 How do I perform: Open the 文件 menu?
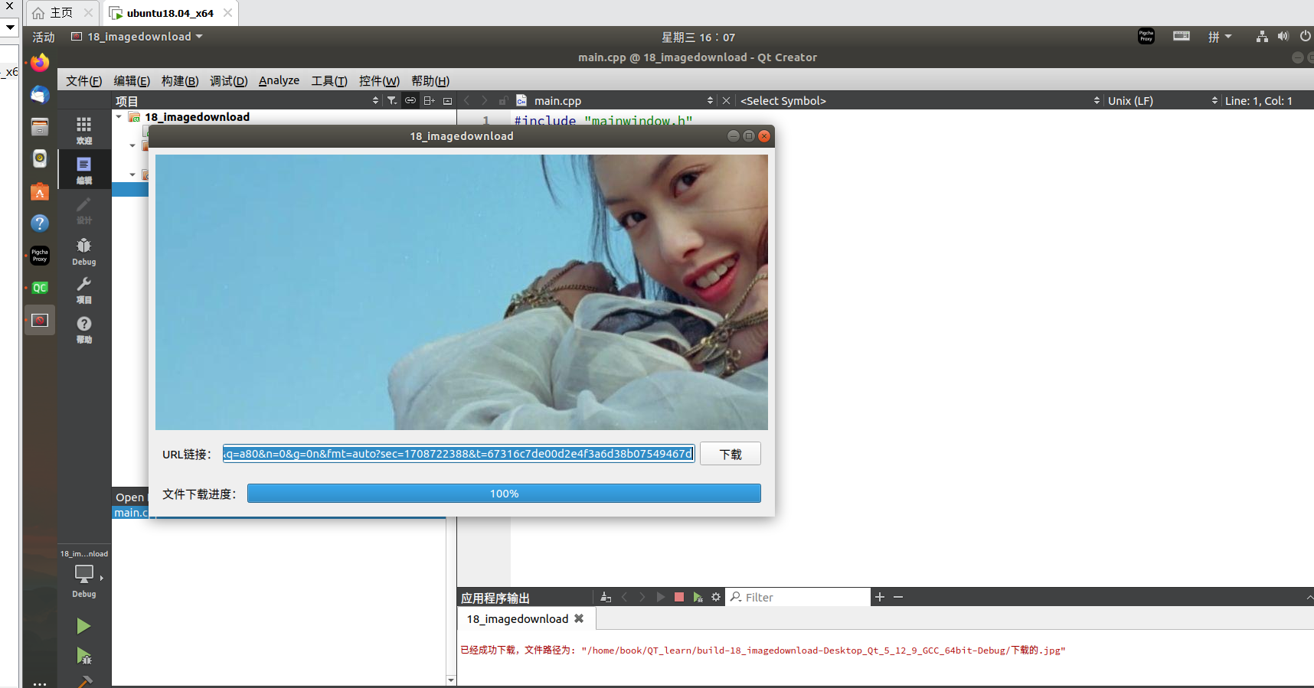click(84, 81)
